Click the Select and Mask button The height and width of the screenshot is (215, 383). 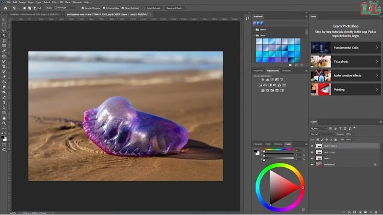174,8
